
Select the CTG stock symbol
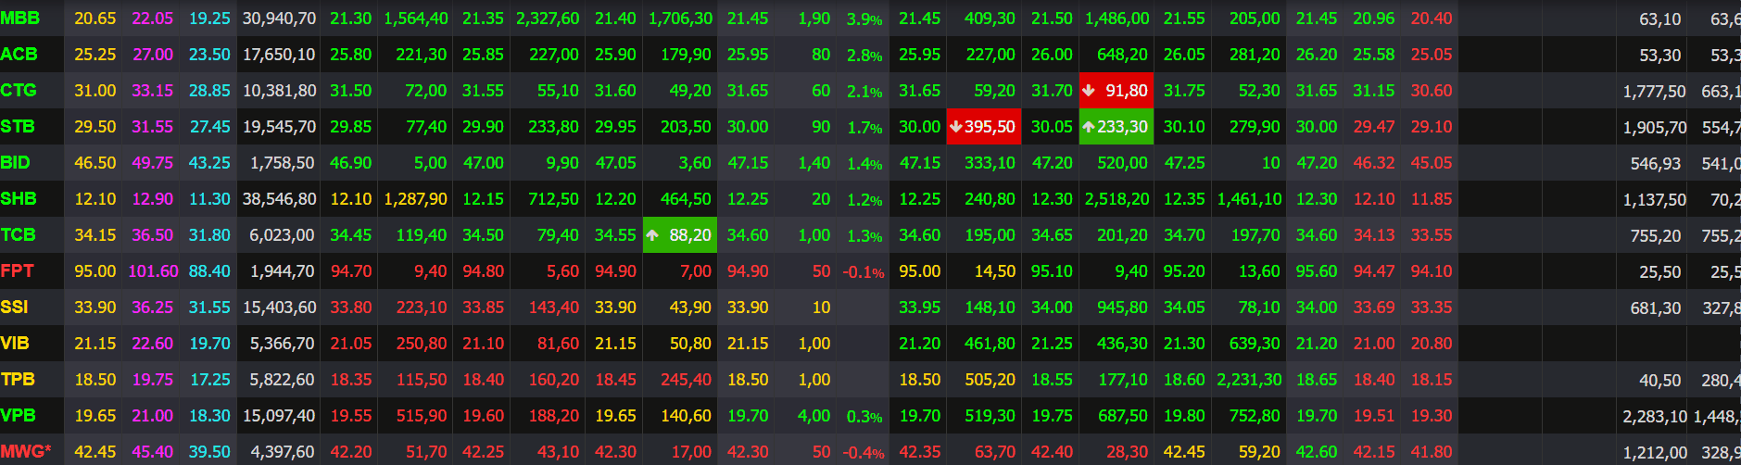19,90
